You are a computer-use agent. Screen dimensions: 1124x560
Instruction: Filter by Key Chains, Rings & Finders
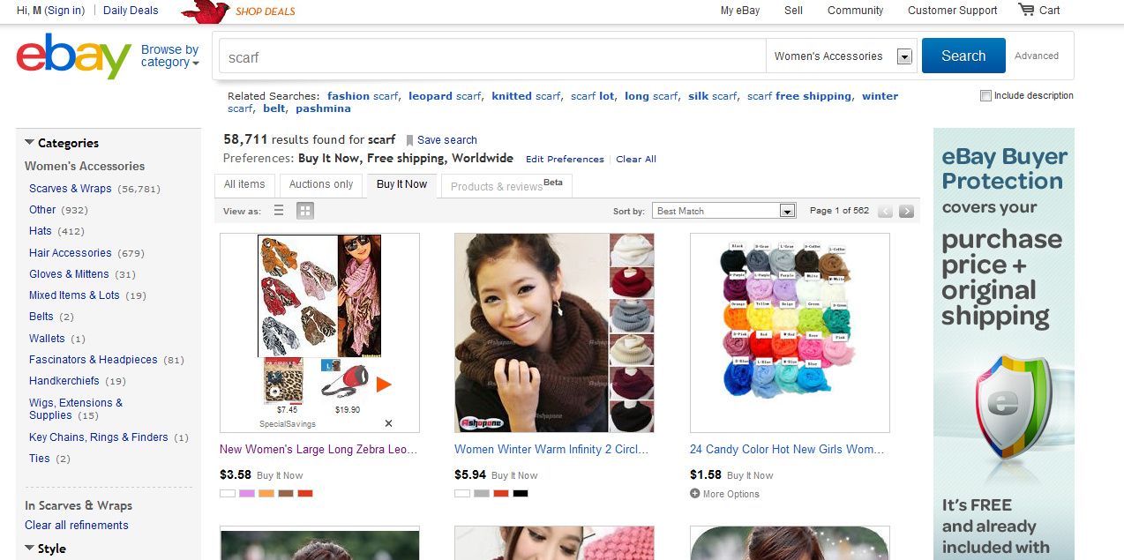tap(99, 437)
